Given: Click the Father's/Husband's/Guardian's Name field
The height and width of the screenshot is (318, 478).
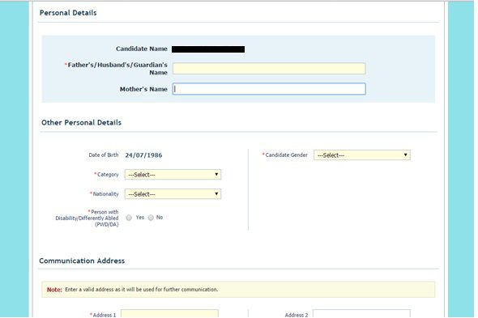Looking at the screenshot, I should pos(269,69).
